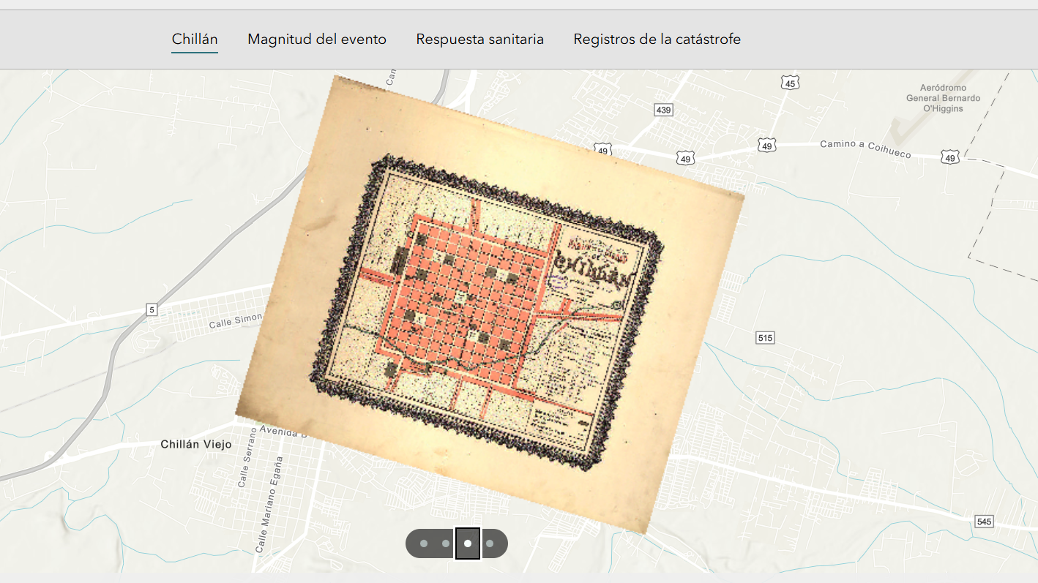1038x583 pixels.
Task: Click the Calle Simon street label
Action: click(x=236, y=320)
